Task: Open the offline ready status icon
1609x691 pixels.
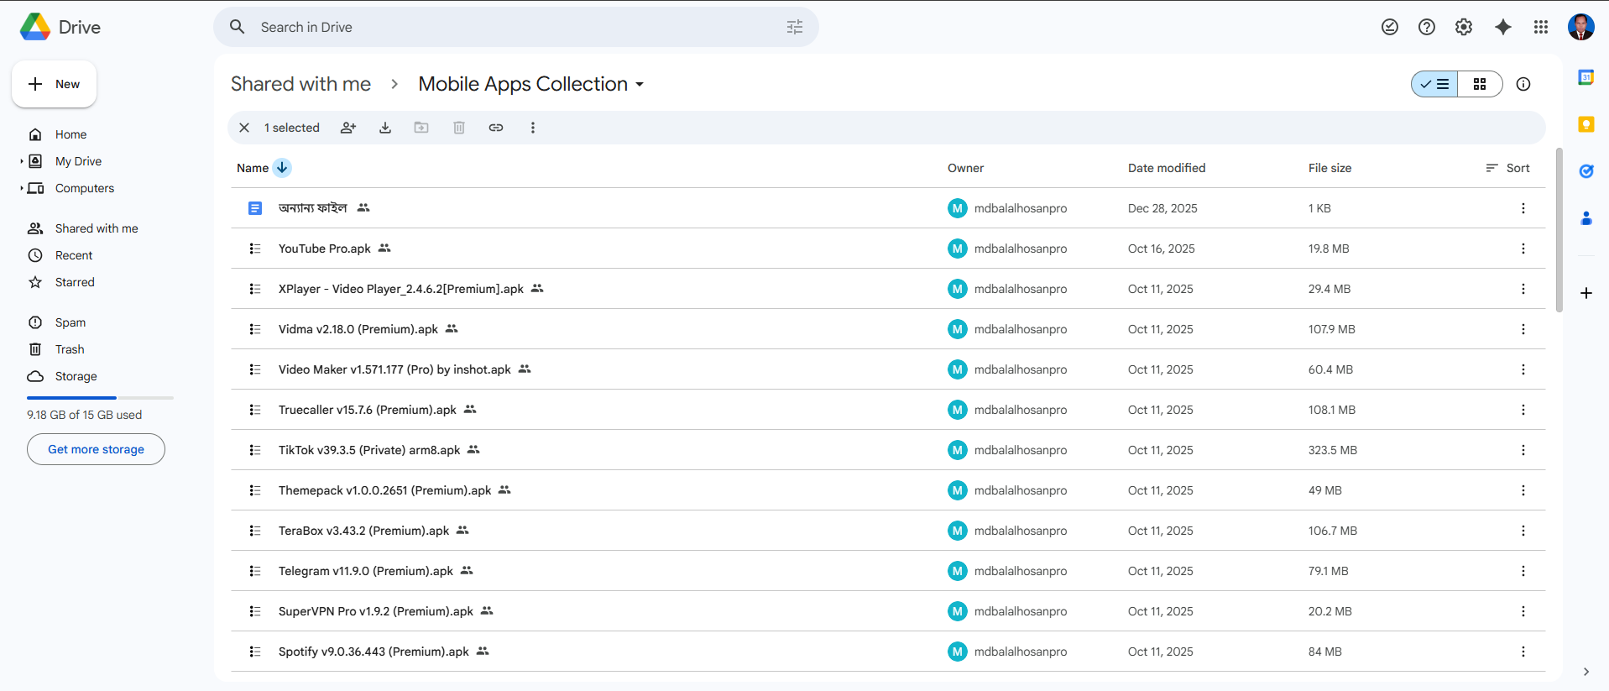Action: [x=1389, y=27]
